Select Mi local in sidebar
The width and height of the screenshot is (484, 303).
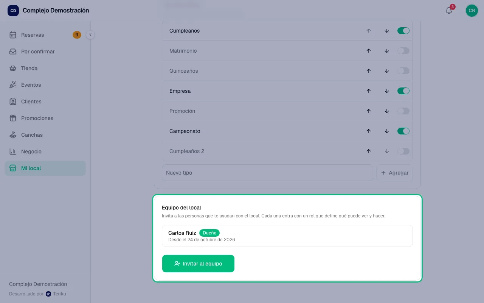tap(45, 168)
